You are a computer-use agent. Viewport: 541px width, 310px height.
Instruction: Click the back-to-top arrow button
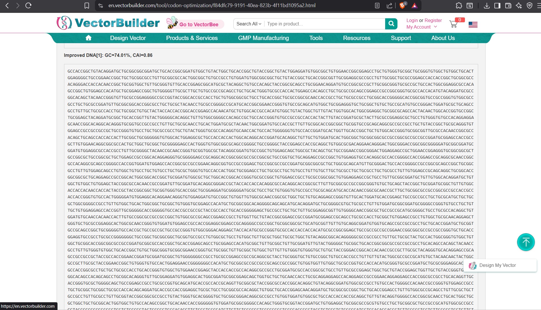tap(526, 242)
